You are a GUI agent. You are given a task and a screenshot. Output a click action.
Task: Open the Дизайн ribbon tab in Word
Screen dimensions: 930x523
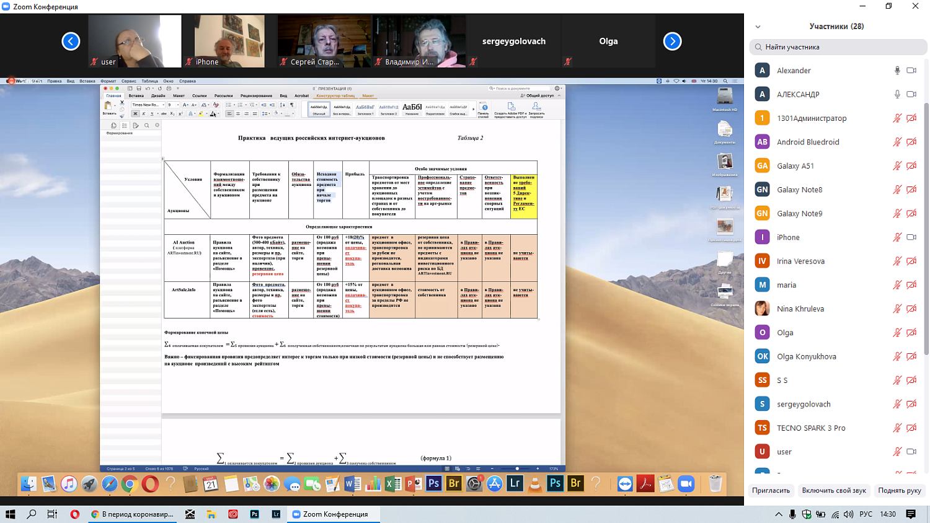[x=158, y=96]
